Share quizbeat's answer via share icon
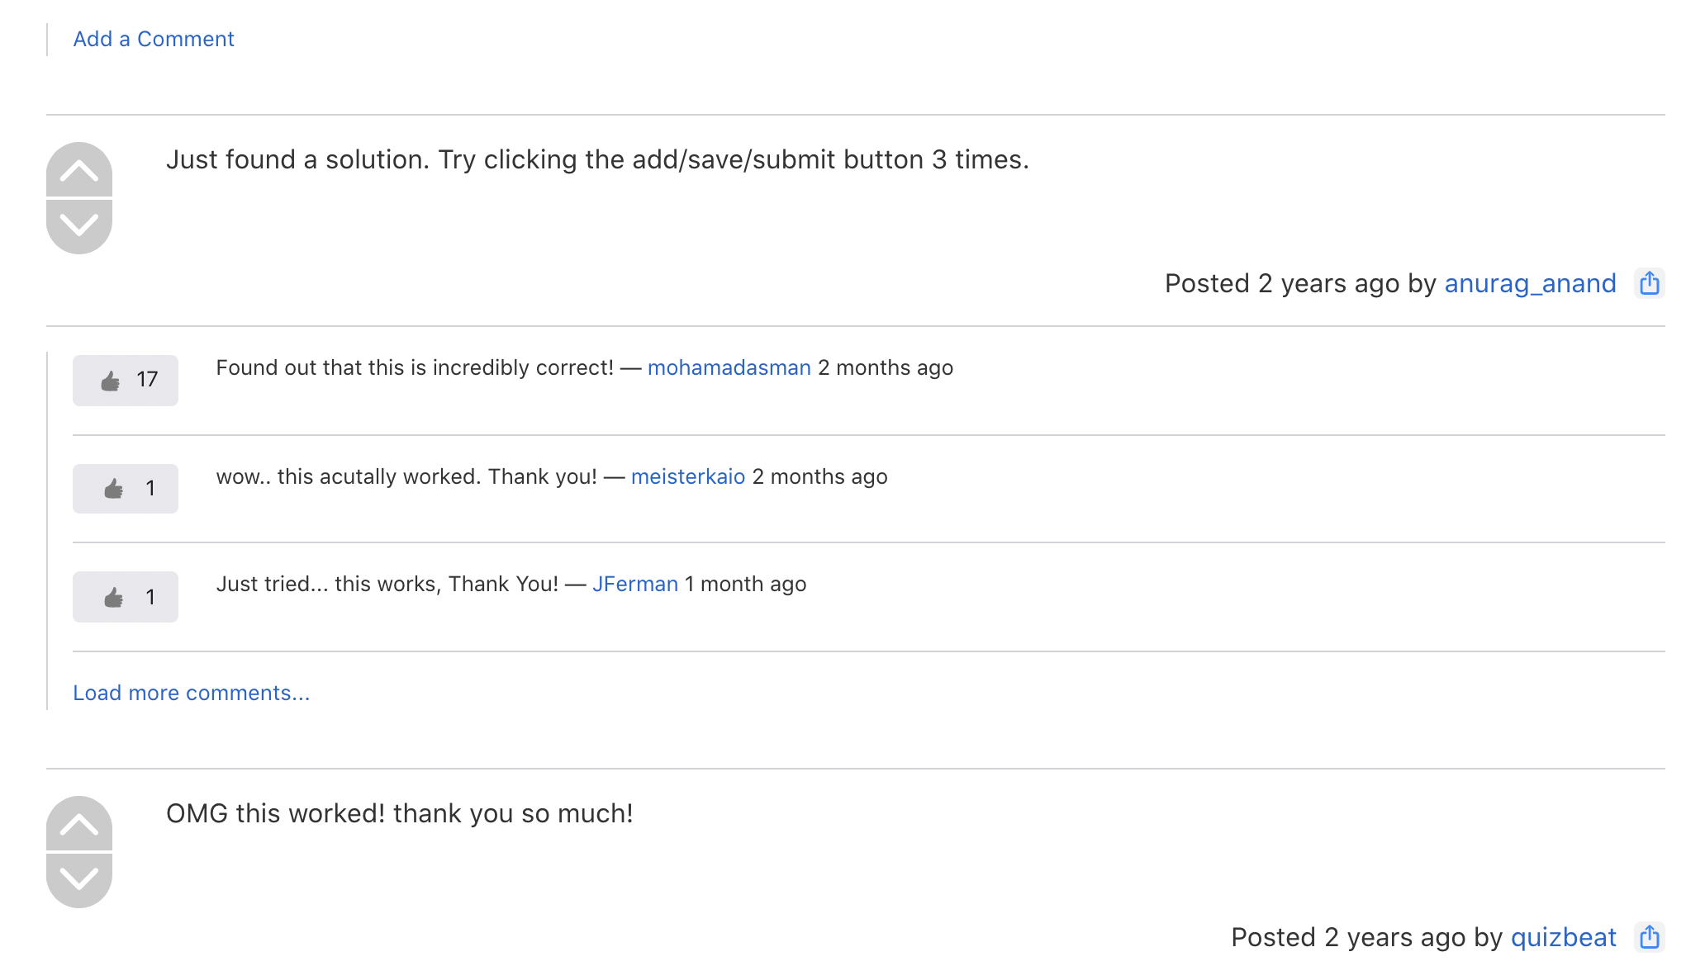Screen dimensions: 1705x966 click(x=1649, y=937)
